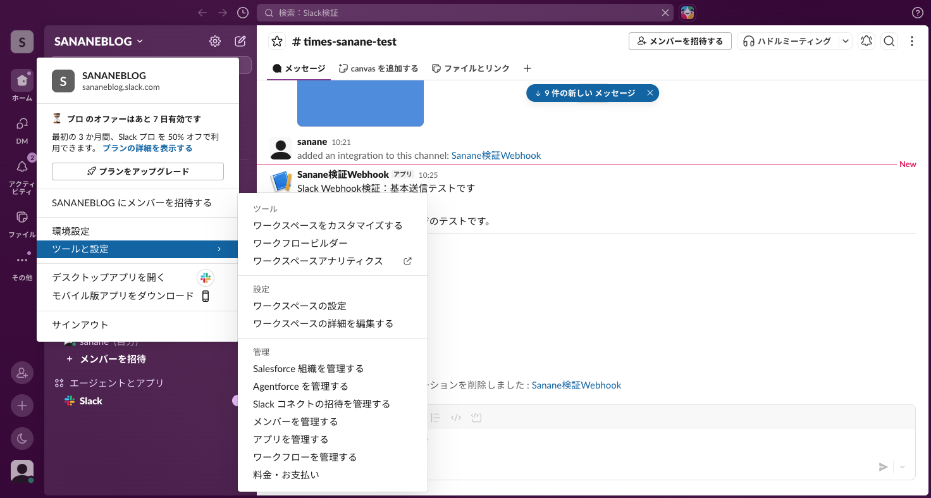Click the new message compose icon
The width and height of the screenshot is (931, 498).
pos(240,41)
